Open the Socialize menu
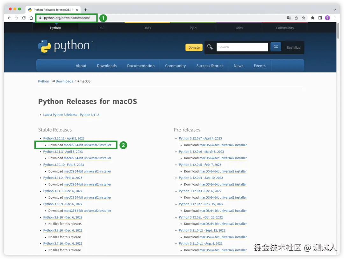The width and height of the screenshot is (344, 259). click(x=293, y=47)
